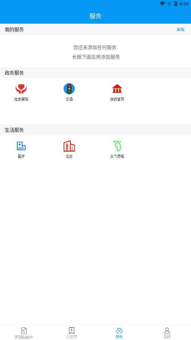Tap the 天气预报 text label
This screenshot has height=340, width=191.
(117, 156)
